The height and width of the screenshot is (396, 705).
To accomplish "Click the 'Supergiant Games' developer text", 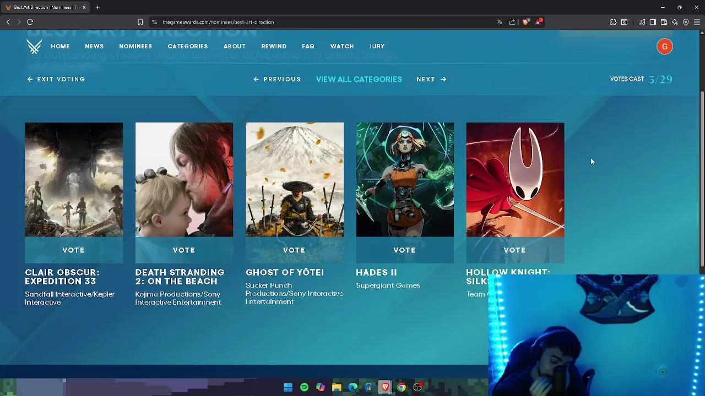I will click(388, 285).
